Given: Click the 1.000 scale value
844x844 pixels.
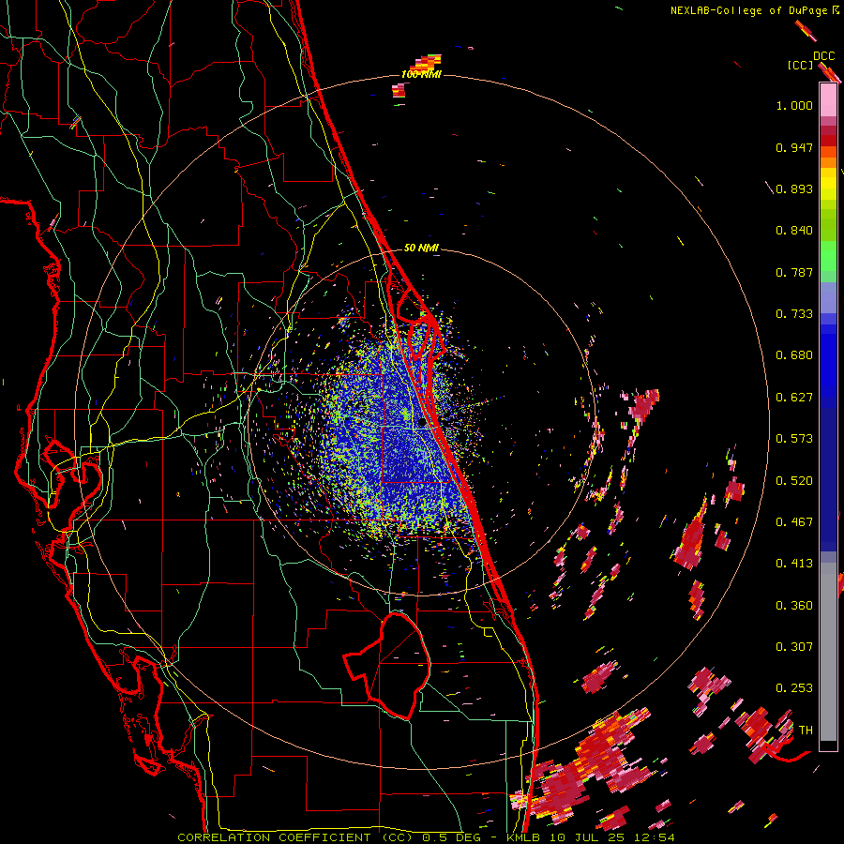Looking at the screenshot, I should (794, 105).
